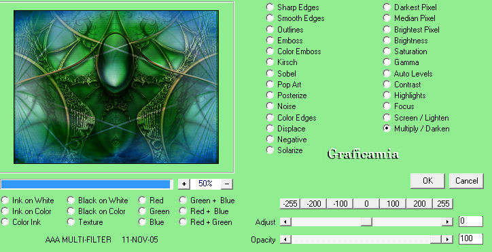Click Opacity slider left arrow

(285, 240)
